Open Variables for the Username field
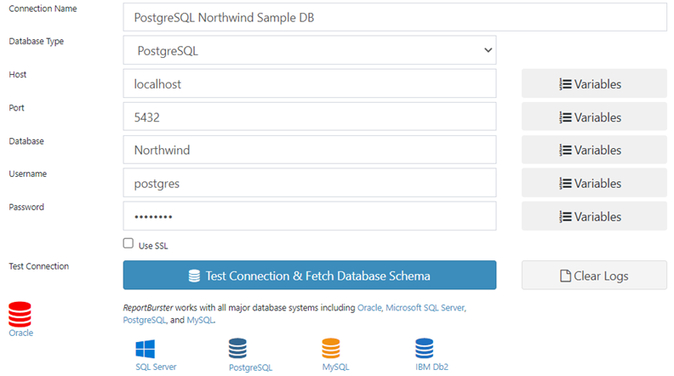Viewport: 674px width, 376px height. pos(593,184)
